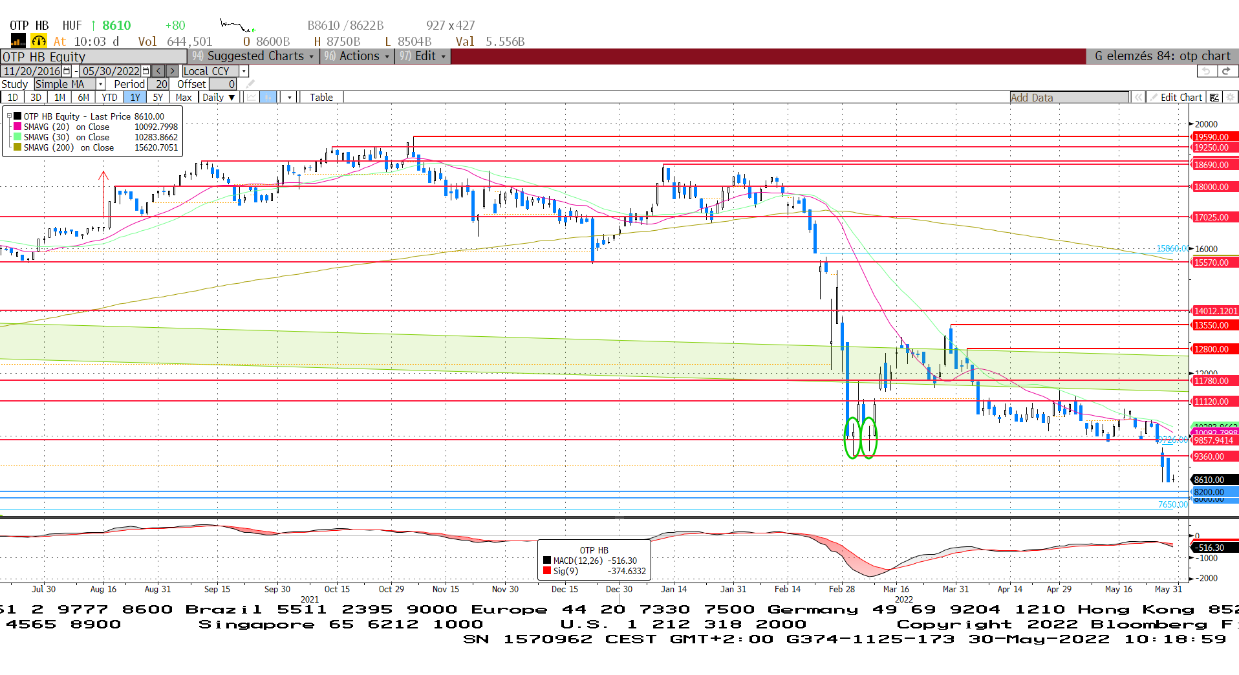Select the 3D time range
Viewport: 1239px width, 675px height.
click(x=36, y=98)
